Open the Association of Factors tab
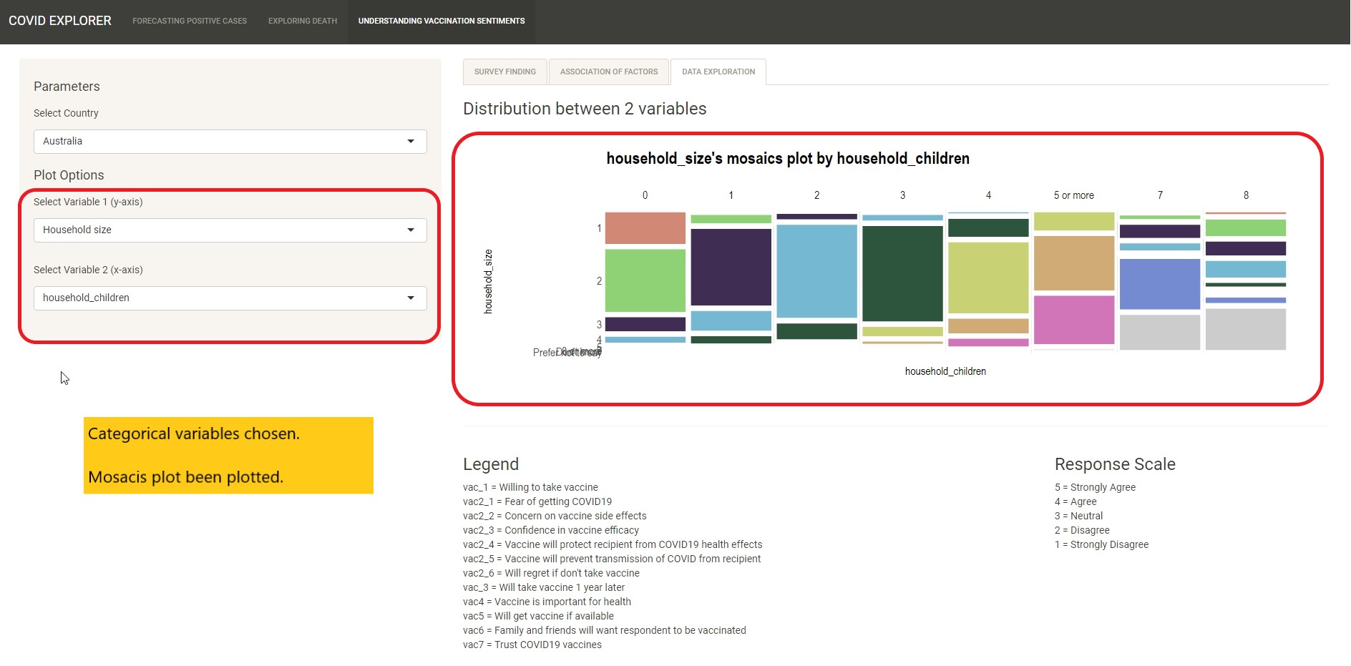Image resolution: width=1351 pixels, height=666 pixels. coord(608,72)
